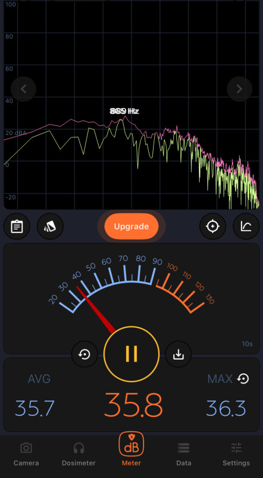Image resolution: width=263 pixels, height=478 pixels.
Task: Reset the measurement session icon
Action: (x=84, y=354)
